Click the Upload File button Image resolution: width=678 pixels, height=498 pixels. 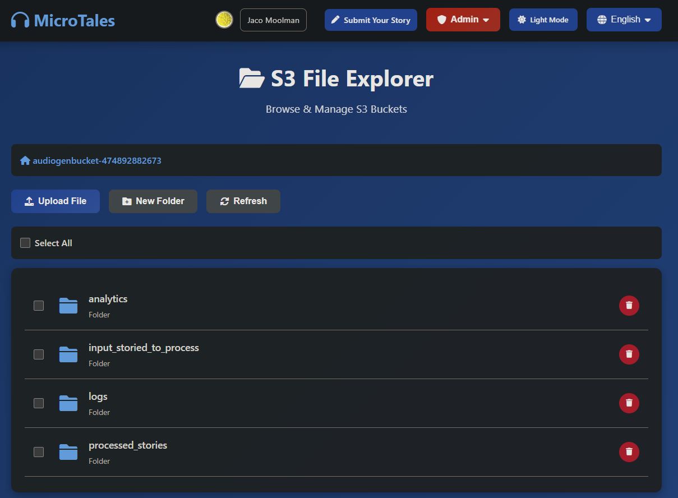click(56, 201)
